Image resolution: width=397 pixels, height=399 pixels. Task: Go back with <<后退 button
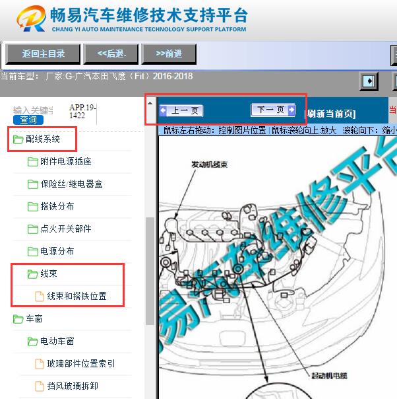pyautogui.click(x=111, y=54)
